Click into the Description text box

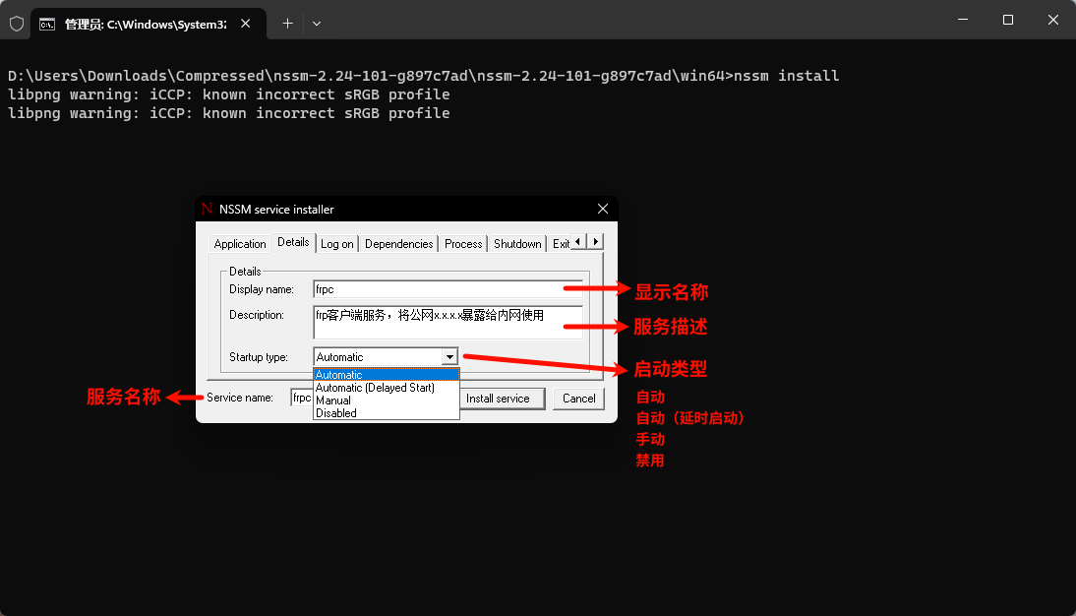(448, 322)
